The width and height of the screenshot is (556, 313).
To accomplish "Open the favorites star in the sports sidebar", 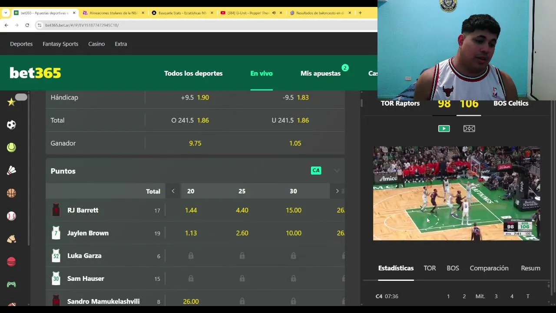I will [x=11, y=102].
